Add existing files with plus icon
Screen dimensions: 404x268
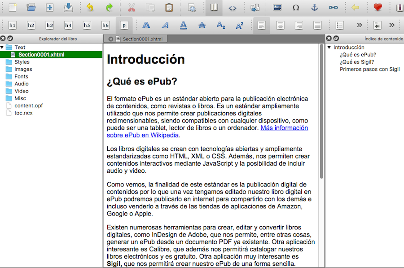(x=50, y=7)
